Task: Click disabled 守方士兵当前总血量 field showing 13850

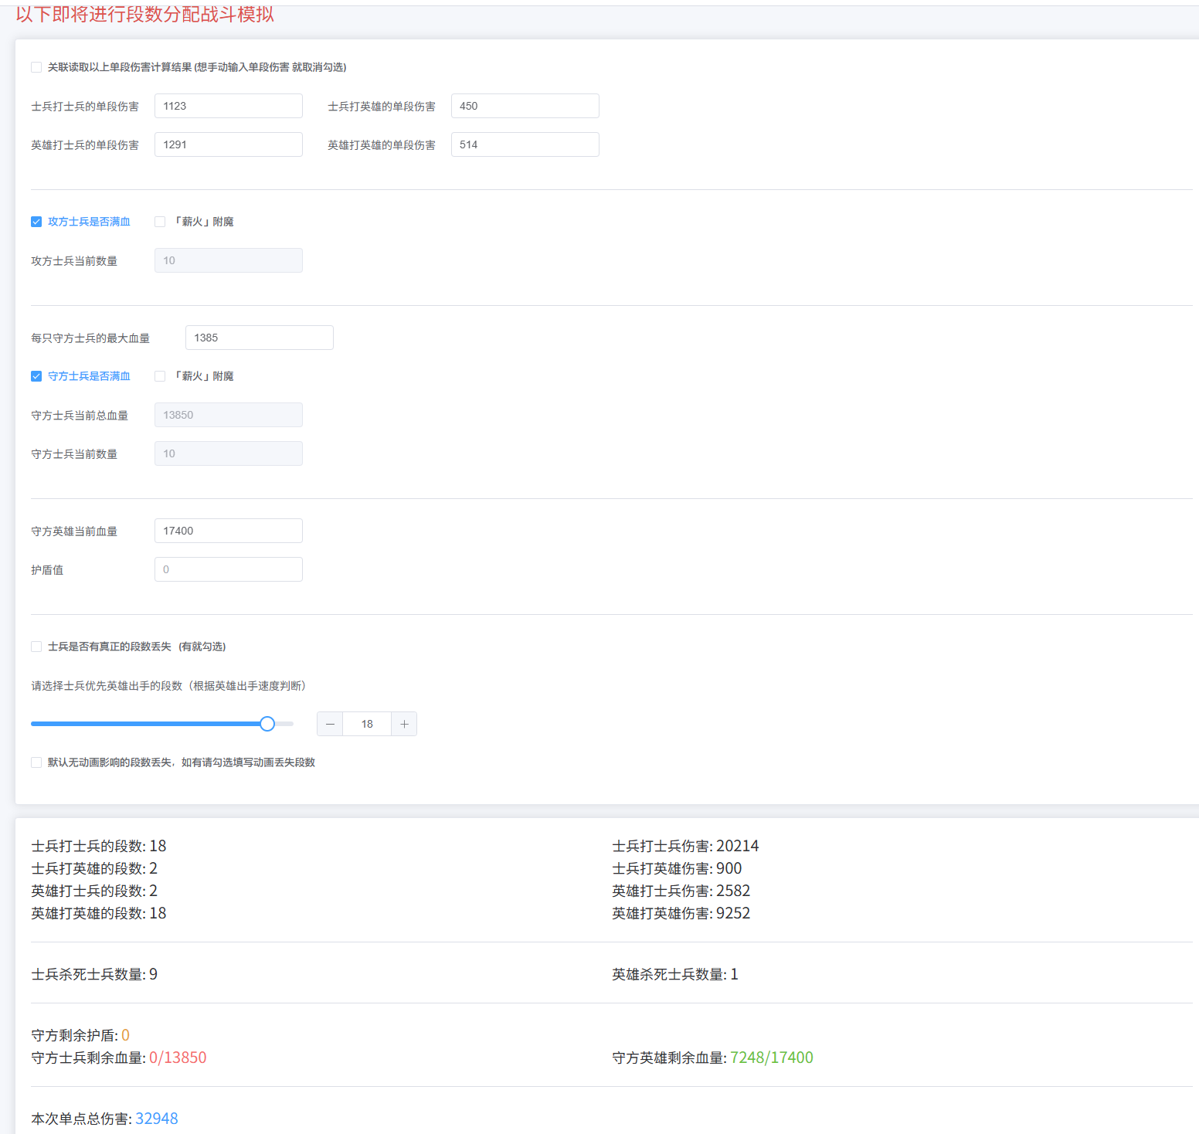Action: pos(229,415)
